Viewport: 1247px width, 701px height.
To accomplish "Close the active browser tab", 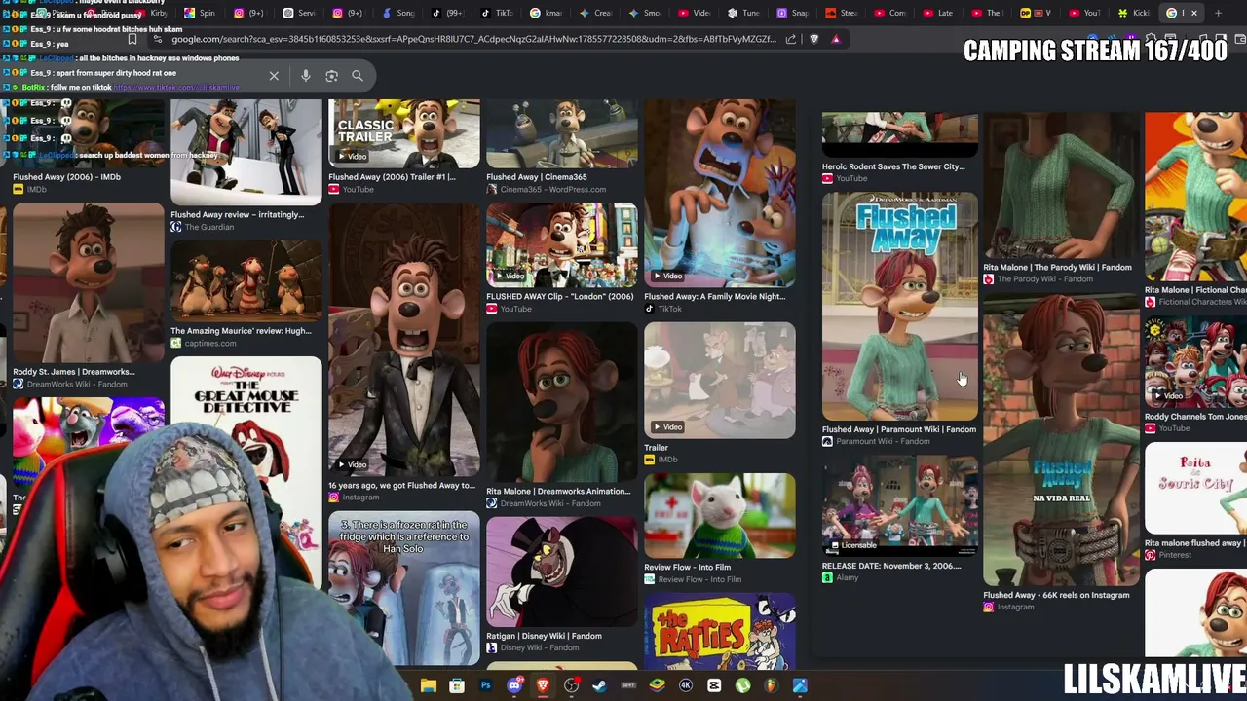I will 1193,13.
